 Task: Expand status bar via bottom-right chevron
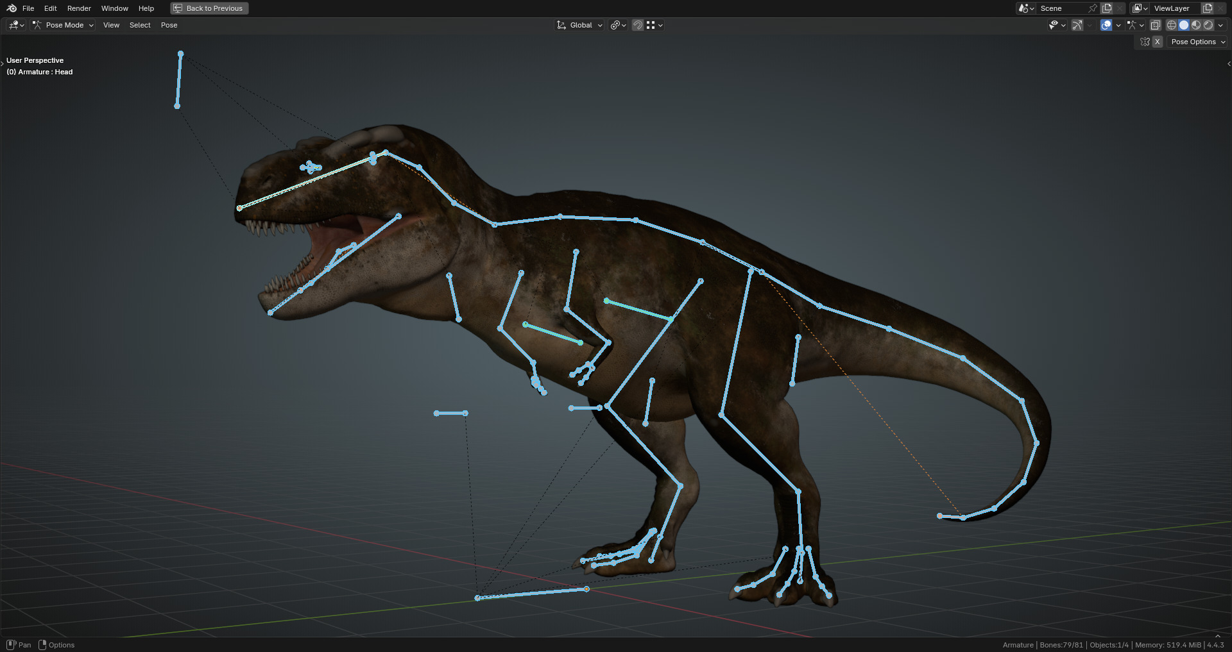point(1217,636)
